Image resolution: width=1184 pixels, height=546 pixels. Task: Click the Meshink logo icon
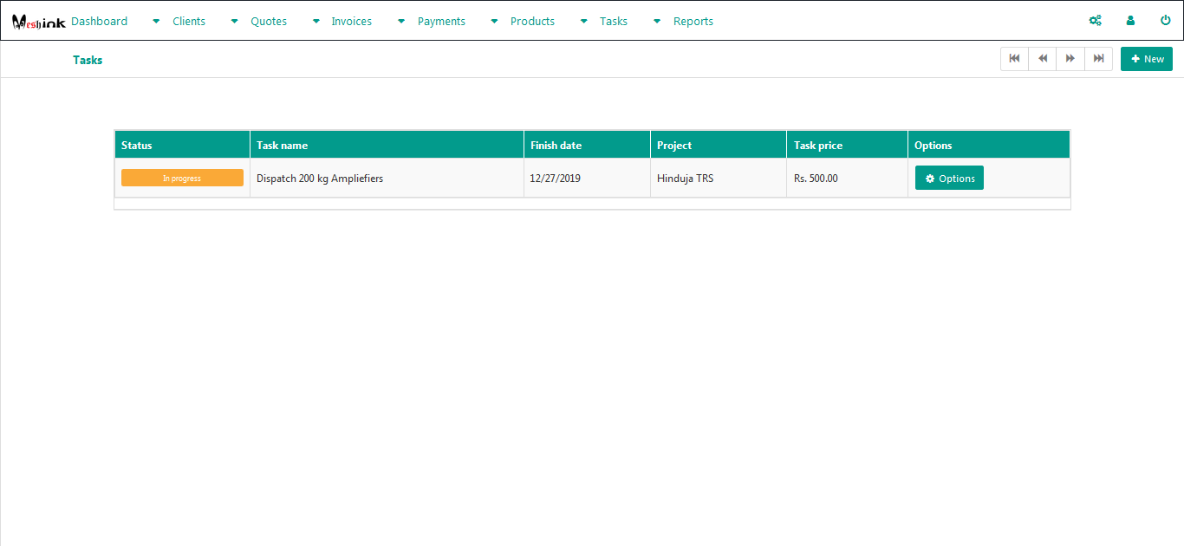[38, 22]
